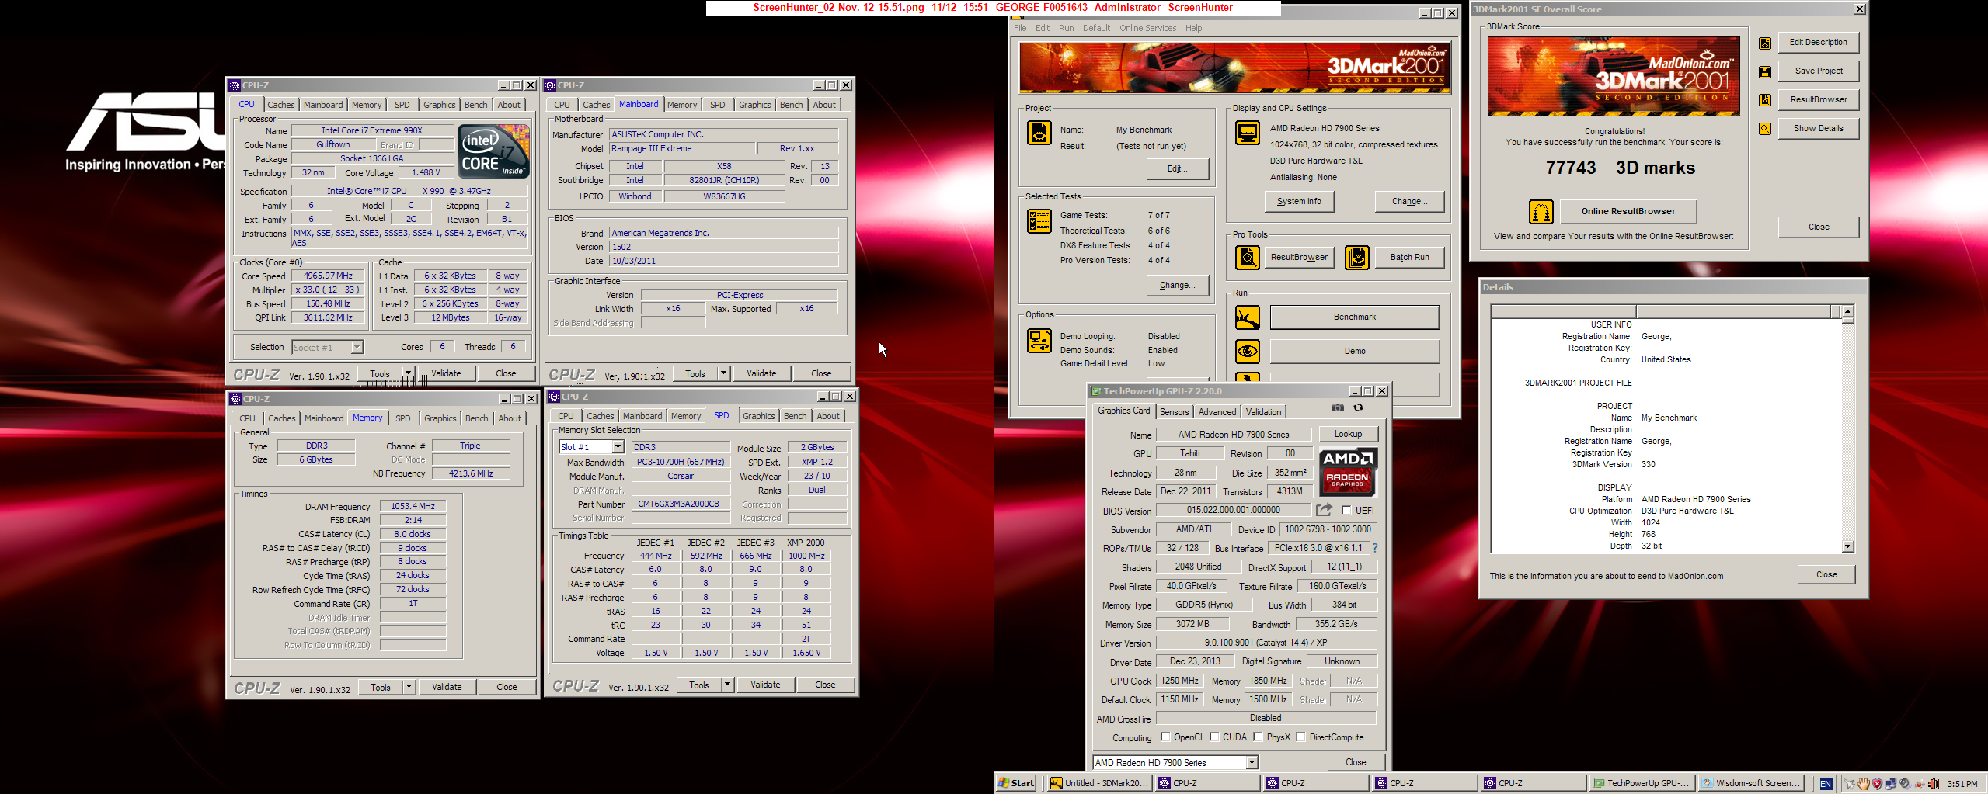Open Tools dropdown arrow in CPU-Z Memory window

409,687
